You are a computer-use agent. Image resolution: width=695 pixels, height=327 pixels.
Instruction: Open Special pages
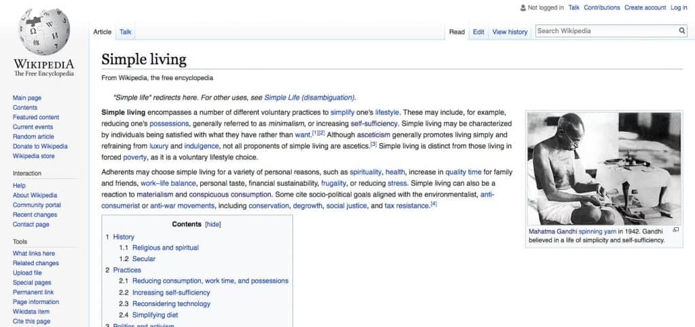point(32,283)
